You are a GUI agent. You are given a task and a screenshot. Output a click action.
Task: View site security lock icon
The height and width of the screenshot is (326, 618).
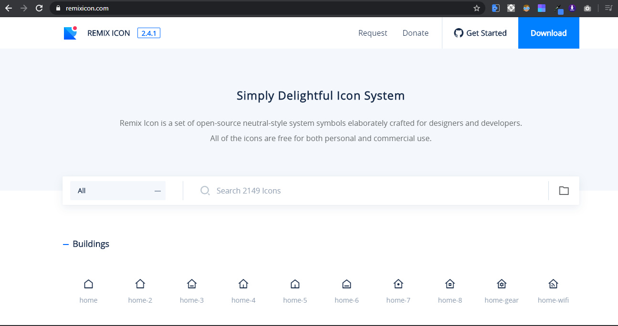click(x=58, y=8)
